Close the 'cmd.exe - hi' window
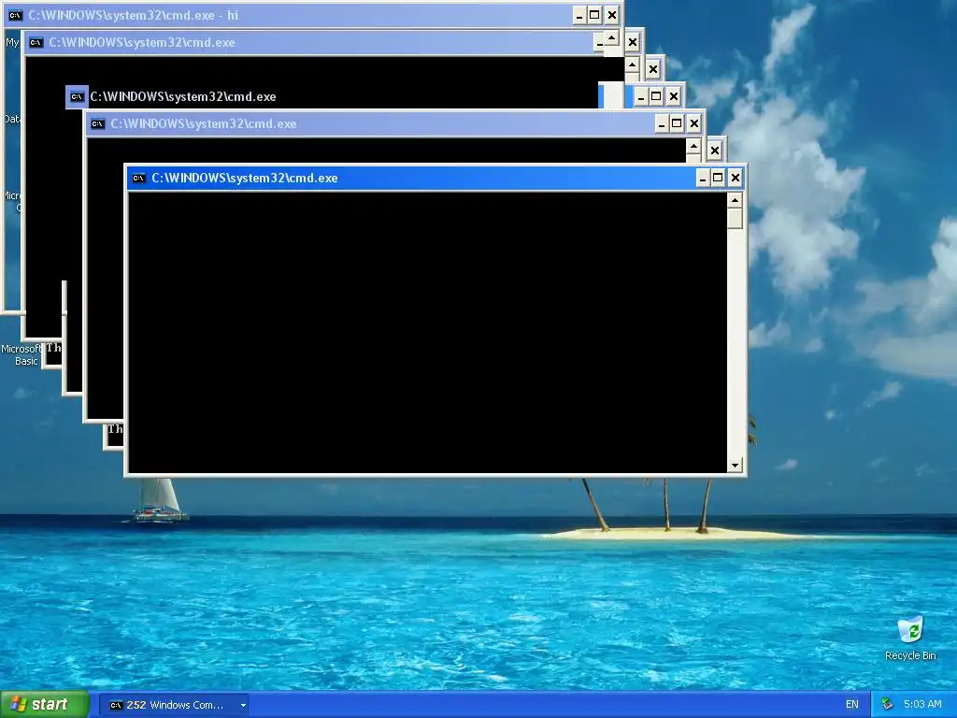This screenshot has height=718, width=957. 612,15
